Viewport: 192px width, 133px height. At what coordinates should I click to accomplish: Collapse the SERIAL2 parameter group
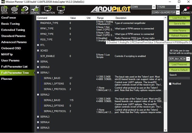[38, 94]
